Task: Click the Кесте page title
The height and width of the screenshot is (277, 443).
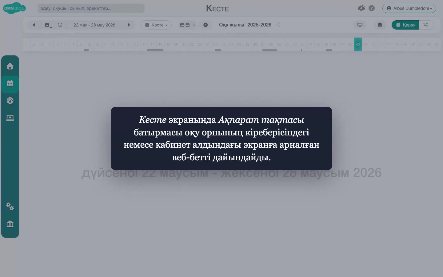Action: 218,8
